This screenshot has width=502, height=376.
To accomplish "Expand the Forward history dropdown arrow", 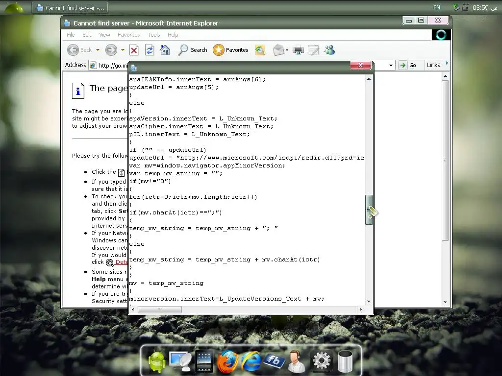I will (x=123, y=50).
